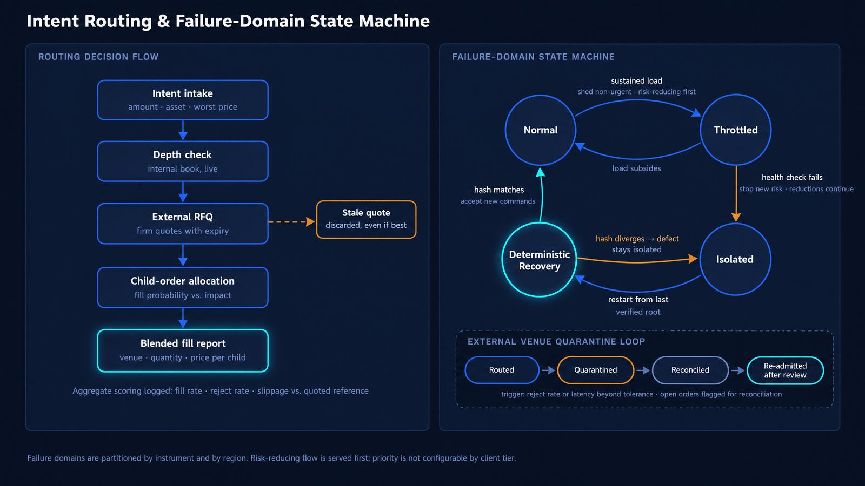Image resolution: width=865 pixels, height=486 pixels.
Task: Select the 'stays isolated' text
Action: (636, 249)
